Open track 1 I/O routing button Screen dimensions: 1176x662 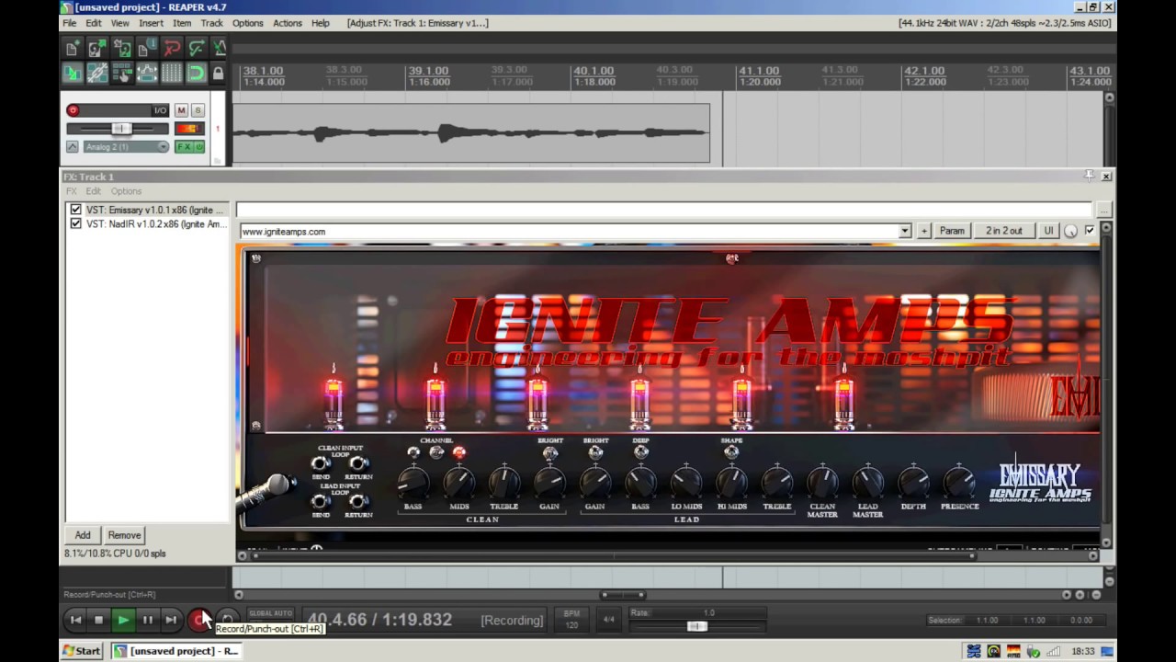[x=160, y=110]
